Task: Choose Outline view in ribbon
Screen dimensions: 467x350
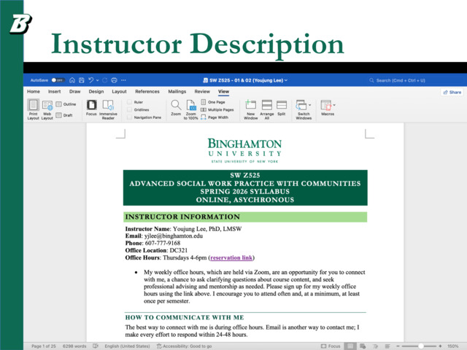Action: tap(66, 104)
